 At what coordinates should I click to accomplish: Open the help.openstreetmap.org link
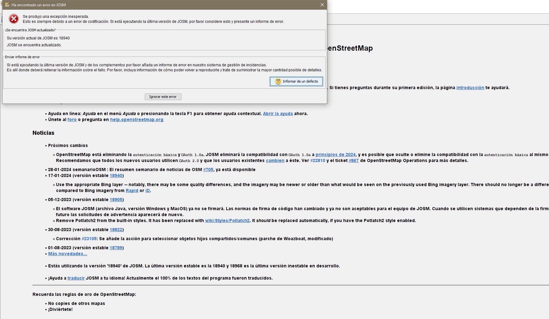[x=137, y=119]
